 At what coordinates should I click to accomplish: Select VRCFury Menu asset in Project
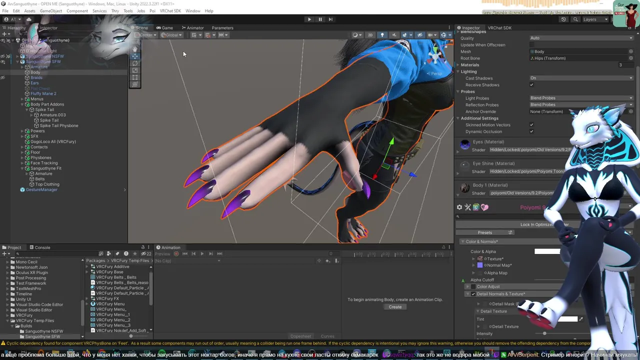pos(110,304)
